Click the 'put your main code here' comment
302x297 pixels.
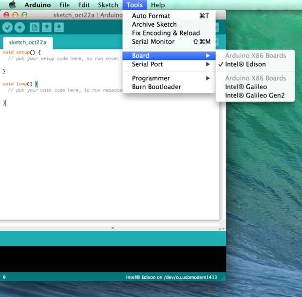(65, 90)
